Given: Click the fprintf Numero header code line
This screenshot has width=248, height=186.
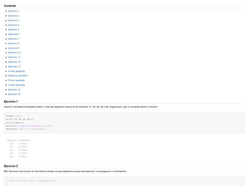Looking at the screenshot, I should pos(29,126).
